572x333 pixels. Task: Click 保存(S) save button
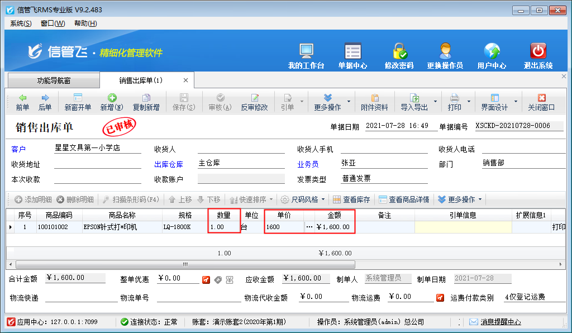pos(184,102)
